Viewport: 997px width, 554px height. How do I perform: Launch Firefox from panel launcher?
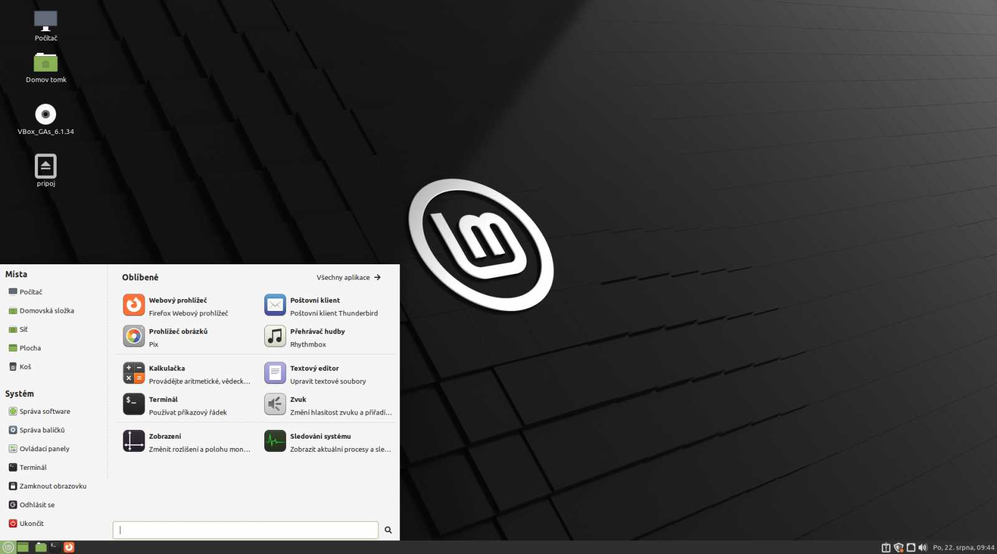coord(69,547)
